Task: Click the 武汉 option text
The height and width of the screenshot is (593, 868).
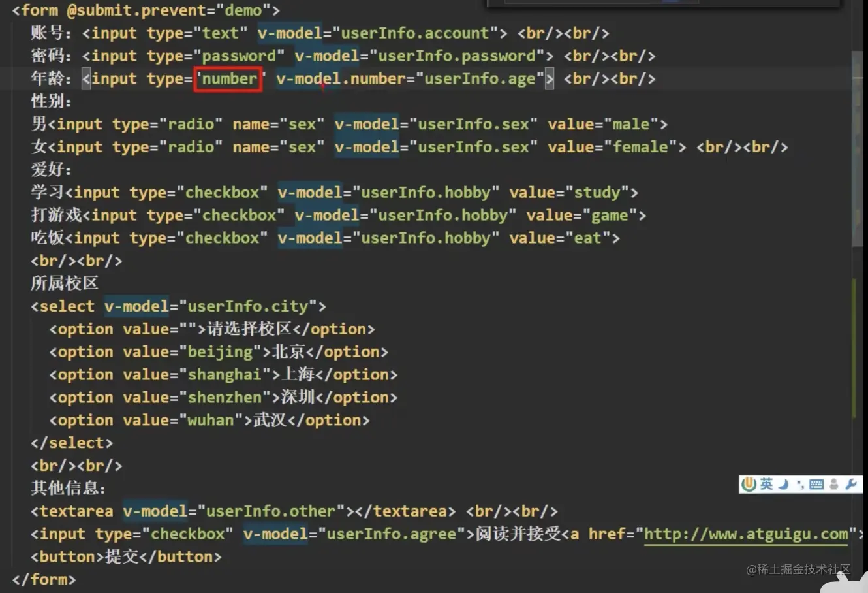Action: tap(270, 421)
